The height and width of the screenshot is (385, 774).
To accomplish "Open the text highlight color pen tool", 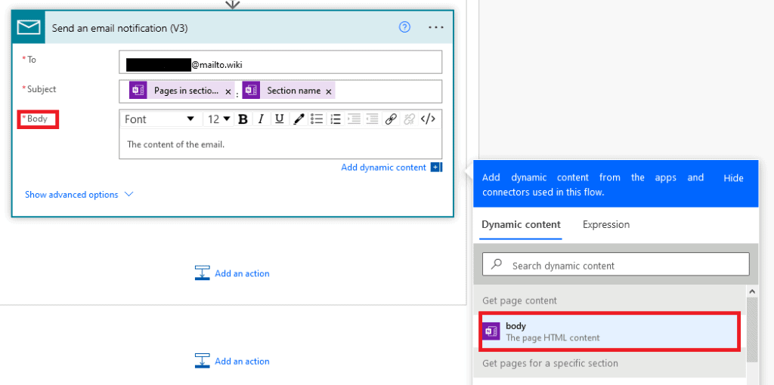I will click(298, 119).
